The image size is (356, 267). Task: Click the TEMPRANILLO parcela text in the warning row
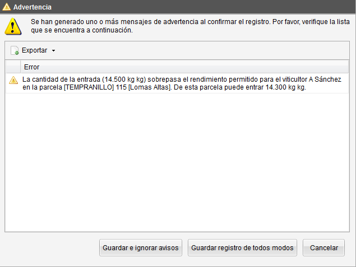[x=89, y=87]
